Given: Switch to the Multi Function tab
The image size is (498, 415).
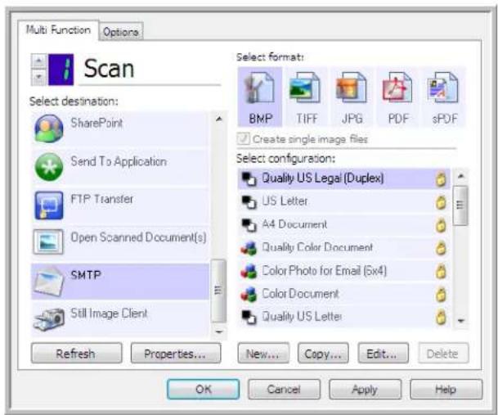Looking at the screenshot, I should tap(58, 30).
